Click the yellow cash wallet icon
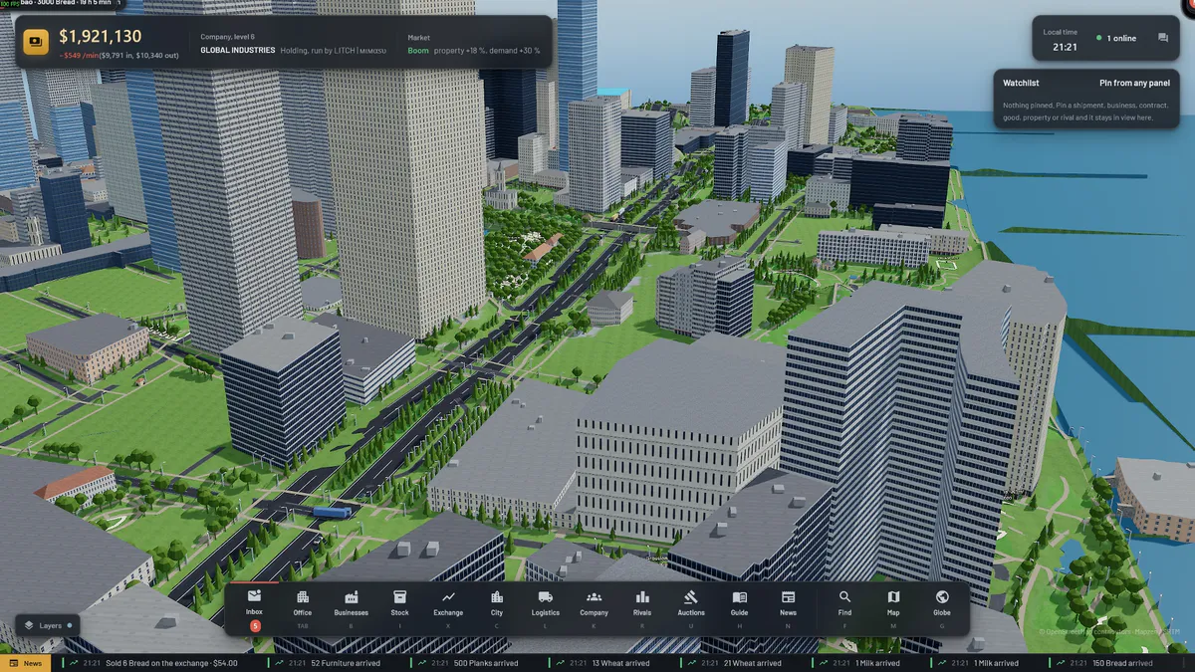This screenshot has height=672, width=1195. click(x=37, y=43)
